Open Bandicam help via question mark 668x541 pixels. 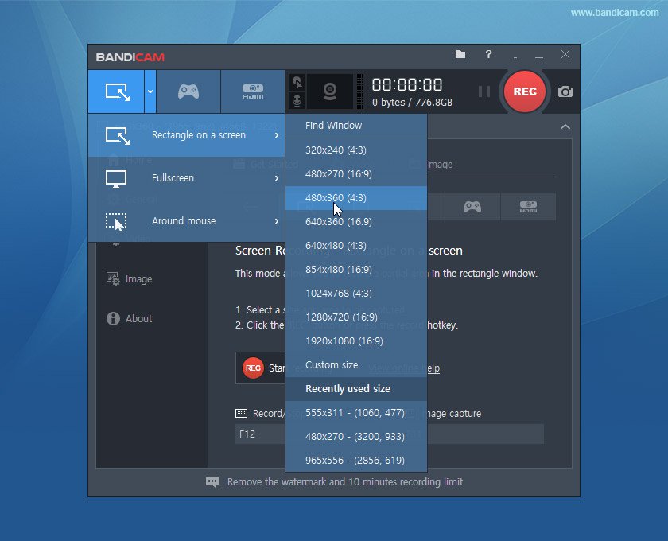[488, 56]
